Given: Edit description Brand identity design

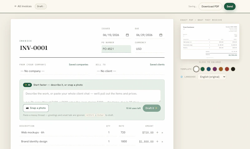Looking at the screenshot, I should coord(62,142).
